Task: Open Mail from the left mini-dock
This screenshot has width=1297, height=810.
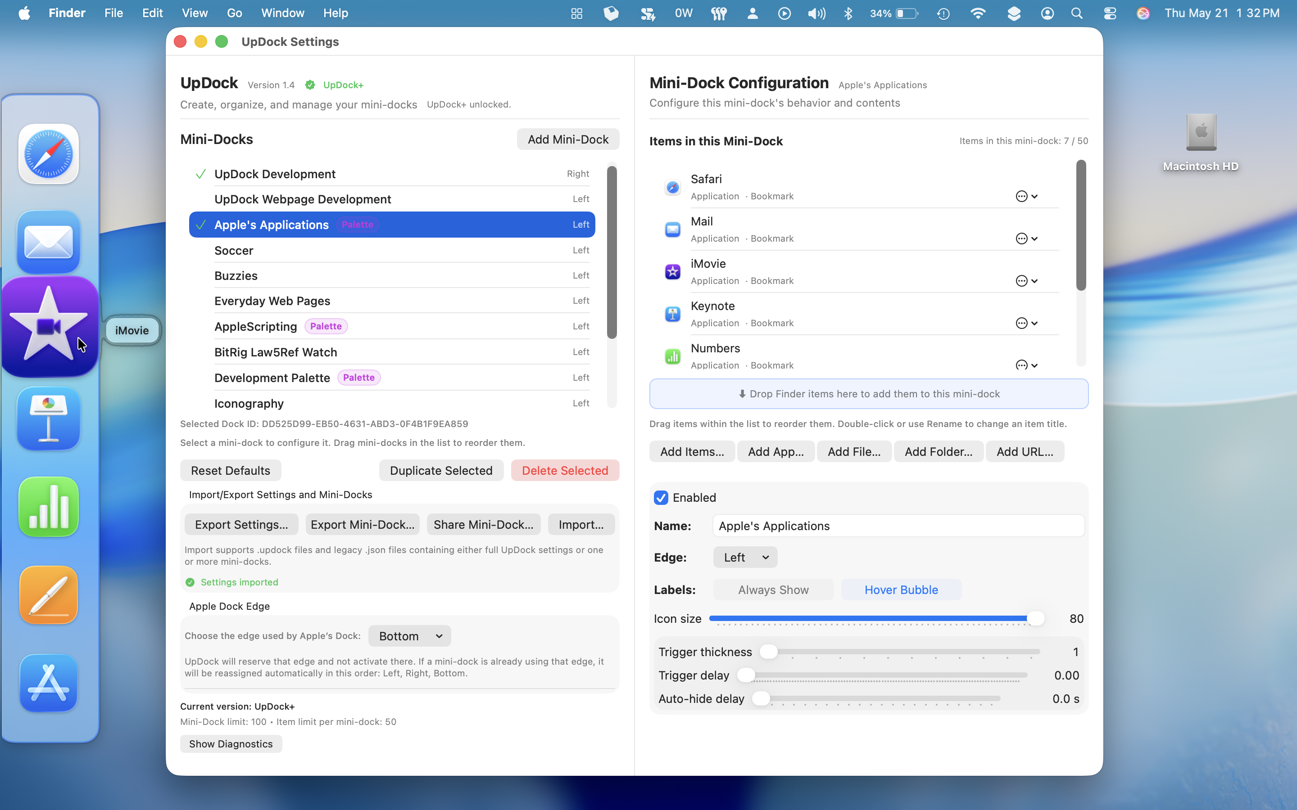Action: (49, 242)
